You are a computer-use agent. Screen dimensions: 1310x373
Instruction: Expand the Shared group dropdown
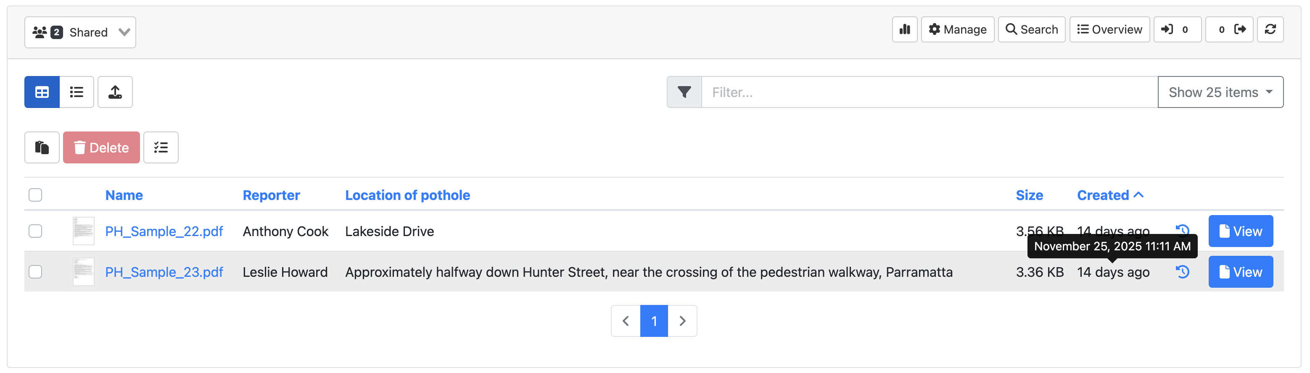pos(80,32)
